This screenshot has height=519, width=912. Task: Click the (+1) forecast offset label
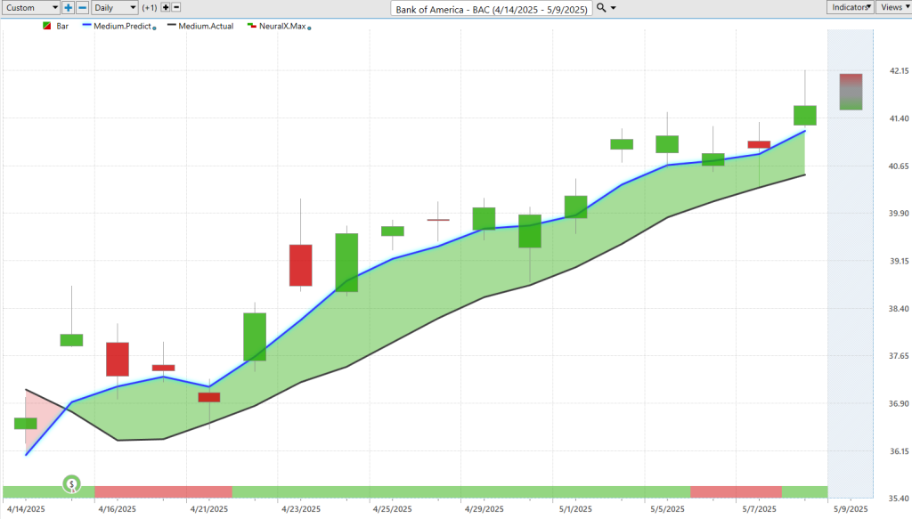point(150,7)
